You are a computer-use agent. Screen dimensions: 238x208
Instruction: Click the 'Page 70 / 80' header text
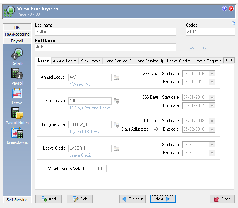pos(29,14)
